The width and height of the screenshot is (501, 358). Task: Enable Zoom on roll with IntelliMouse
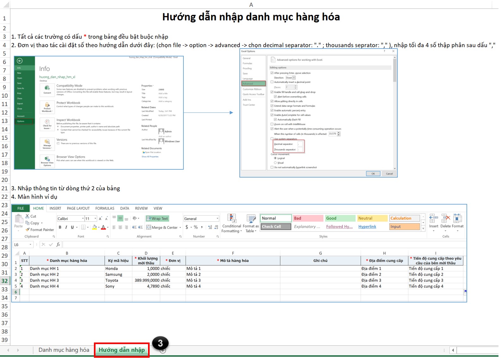(x=272, y=124)
